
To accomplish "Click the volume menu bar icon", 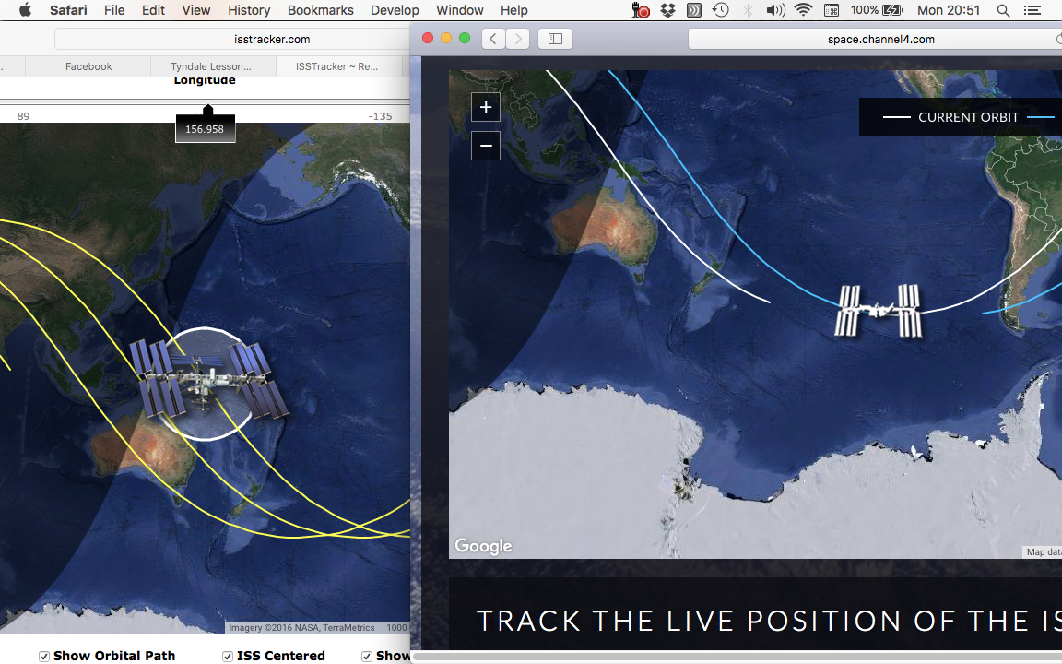I will (775, 10).
